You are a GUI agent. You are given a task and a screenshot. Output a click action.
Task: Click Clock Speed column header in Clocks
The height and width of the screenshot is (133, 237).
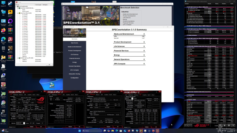[38, 5]
